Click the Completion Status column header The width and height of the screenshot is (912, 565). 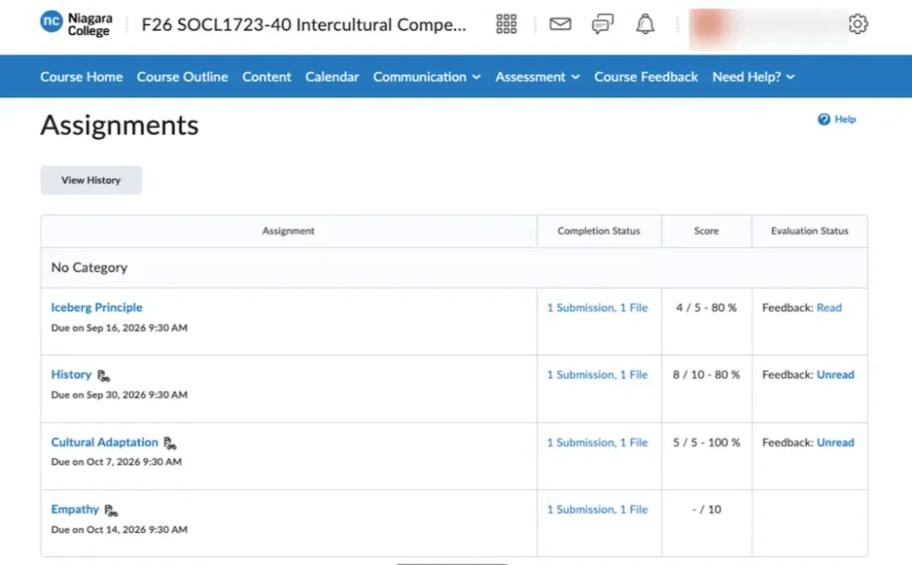point(598,231)
